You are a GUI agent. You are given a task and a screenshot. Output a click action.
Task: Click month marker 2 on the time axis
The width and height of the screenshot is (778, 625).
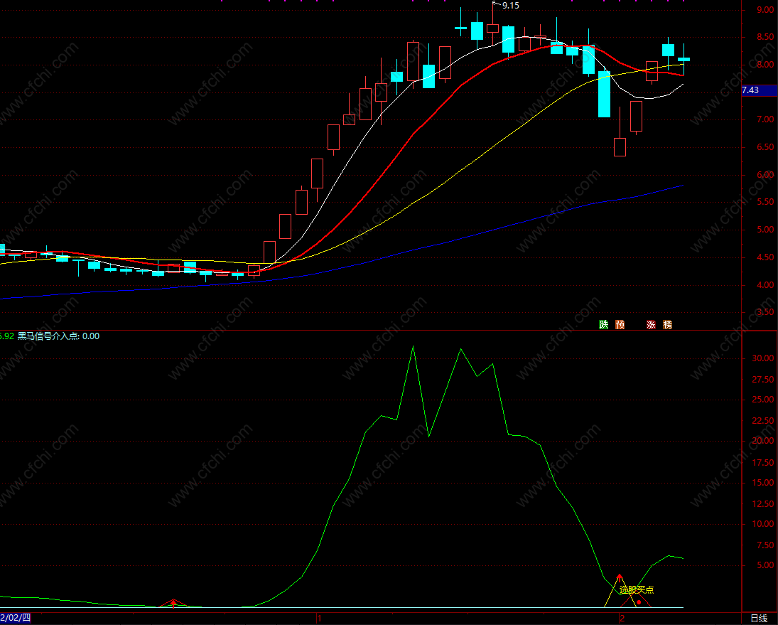point(622,619)
